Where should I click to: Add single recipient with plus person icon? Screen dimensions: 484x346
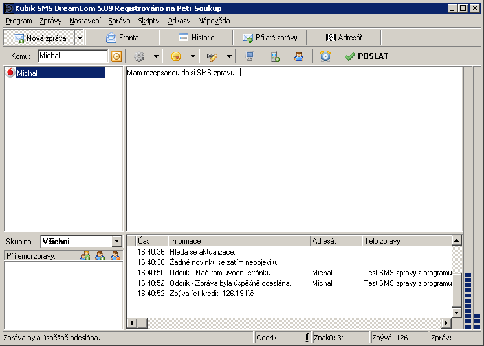(100, 256)
